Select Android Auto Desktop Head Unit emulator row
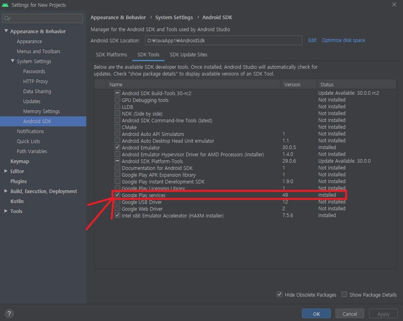 [245, 141]
